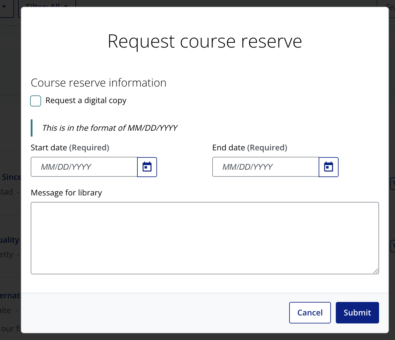Screen dimensions: 395x340
Task: Open the Start date calendar picker
Action: (147, 167)
